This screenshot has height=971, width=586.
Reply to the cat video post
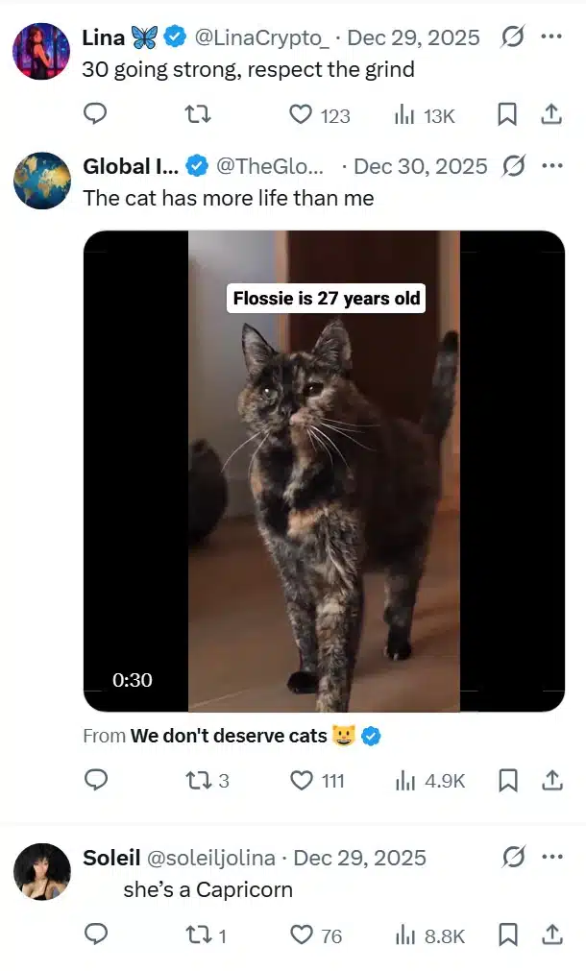[x=96, y=780]
